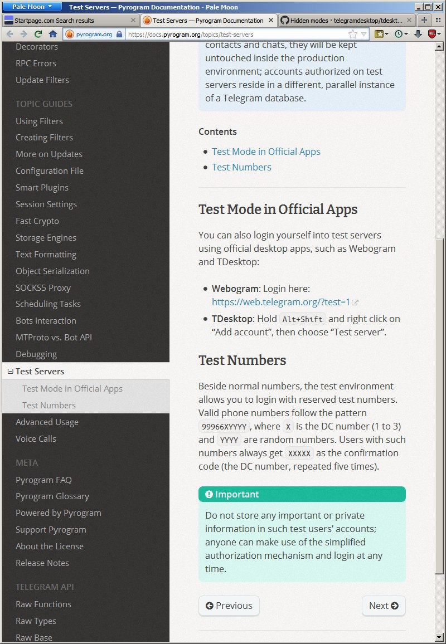Switch to the Hidden modes telegramdesktop tab

pos(347,20)
